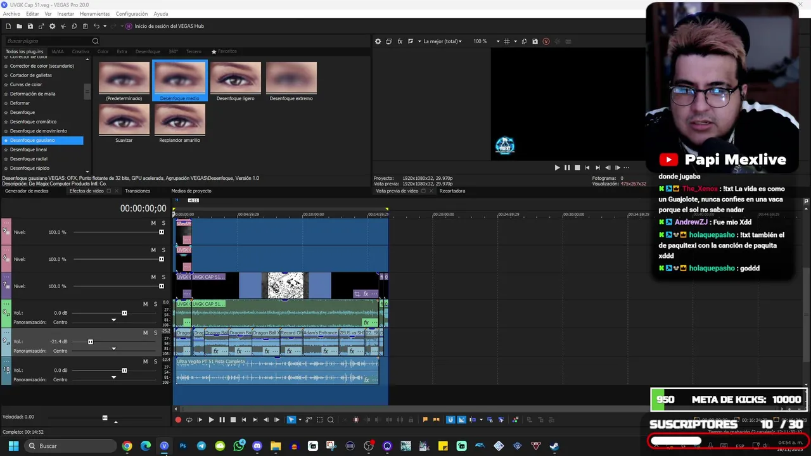Image resolution: width=811 pixels, height=456 pixels.
Task: Toggle automatic crossfades icon
Action: tap(461, 419)
